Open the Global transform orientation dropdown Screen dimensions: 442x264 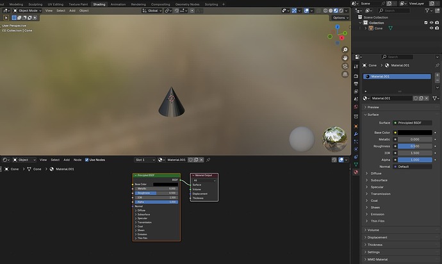(152, 11)
